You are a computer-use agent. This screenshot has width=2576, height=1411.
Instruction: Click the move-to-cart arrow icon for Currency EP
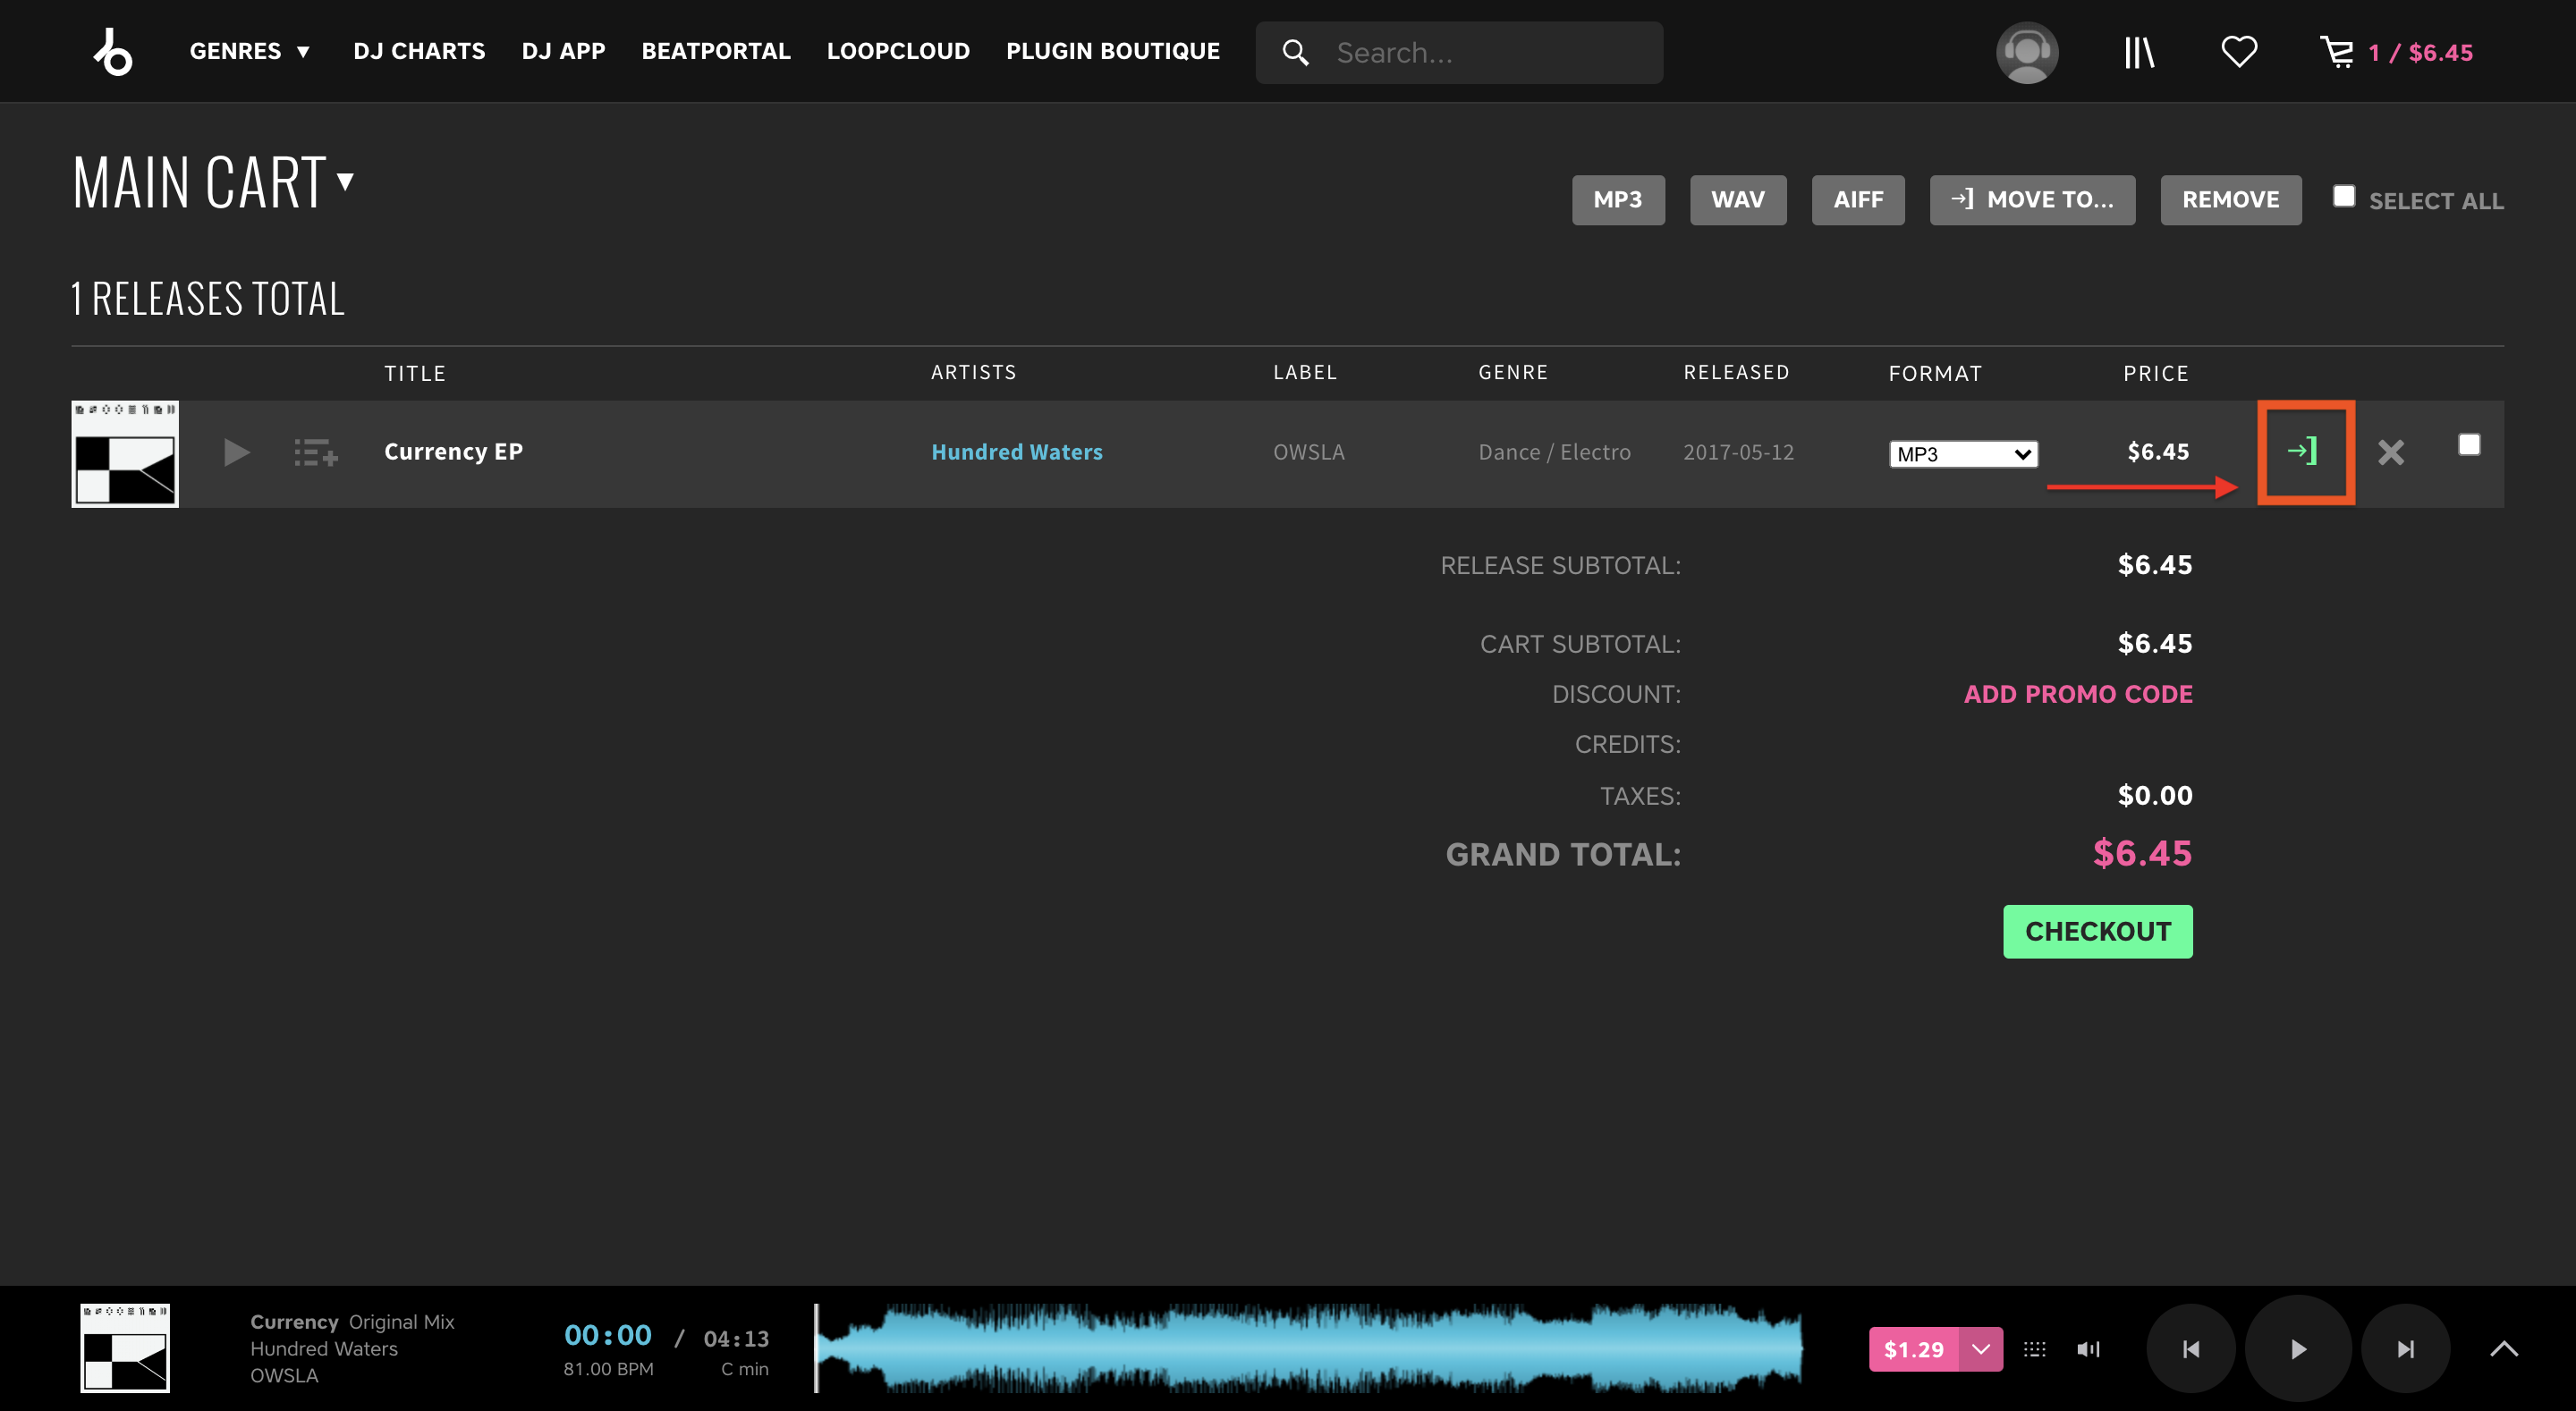point(2304,452)
